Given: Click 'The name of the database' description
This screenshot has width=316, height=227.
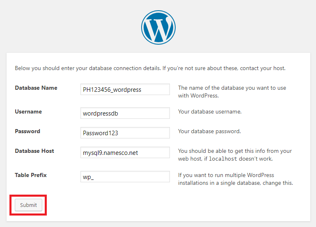Looking at the screenshot, I should [232, 92].
